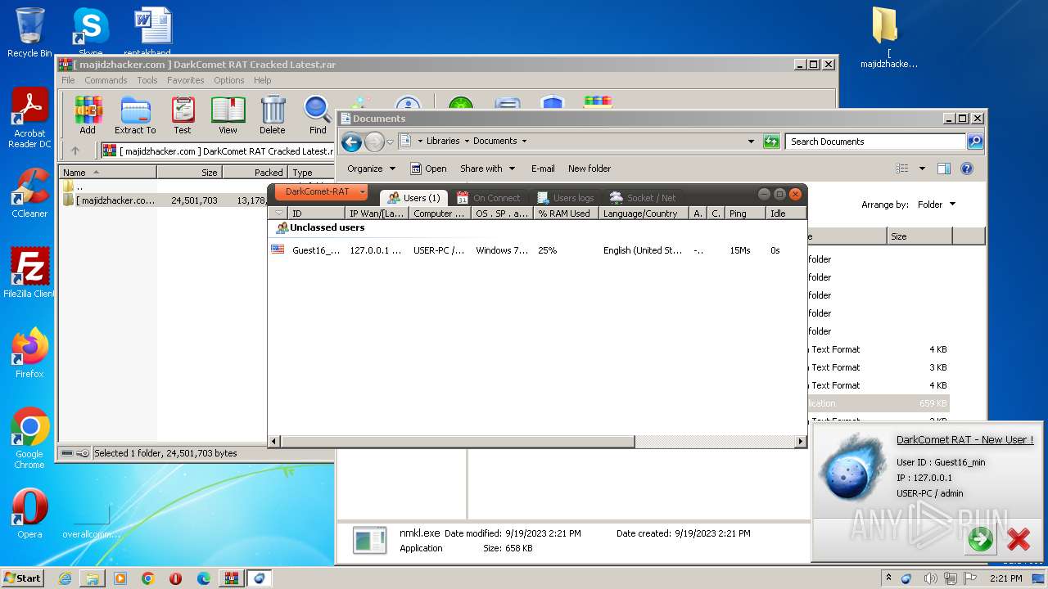Viewport: 1048px width, 589px height.
Task: Click the Windows Start button
Action: click(x=23, y=578)
